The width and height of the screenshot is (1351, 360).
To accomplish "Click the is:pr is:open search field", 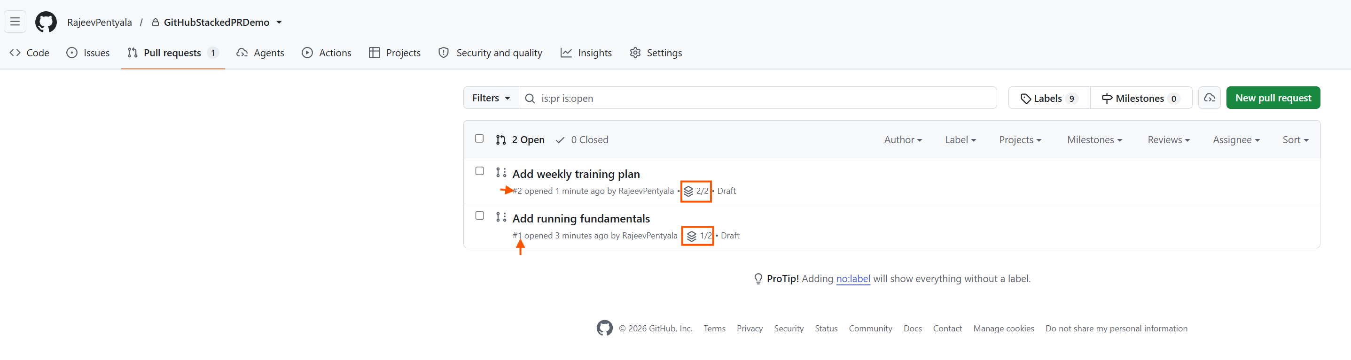I will [x=757, y=98].
